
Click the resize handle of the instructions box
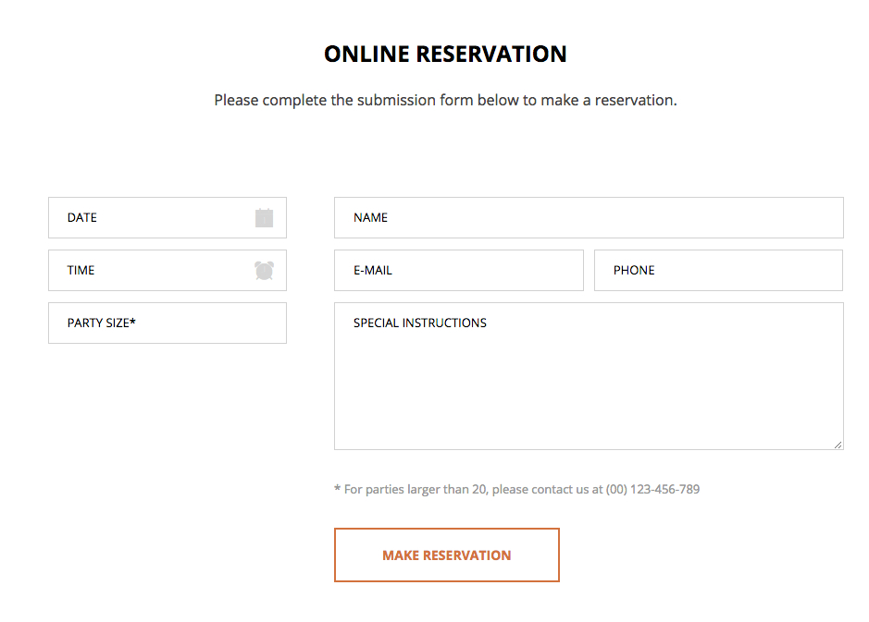click(x=838, y=445)
